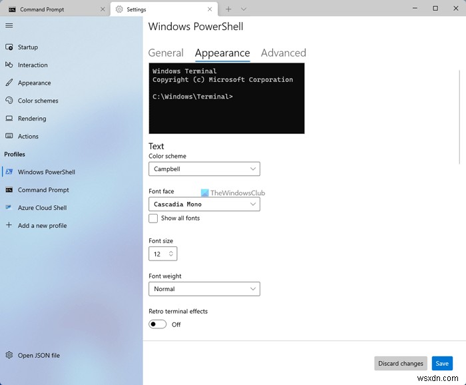Open Actions settings page
466x385 pixels.
71,136
